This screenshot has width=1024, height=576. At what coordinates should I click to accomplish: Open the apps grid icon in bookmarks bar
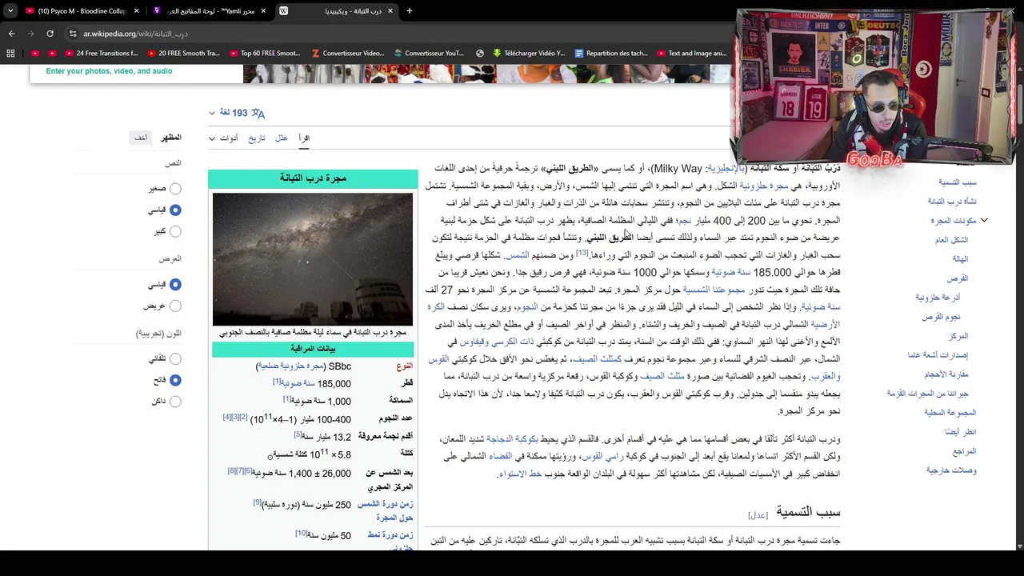click(10, 54)
